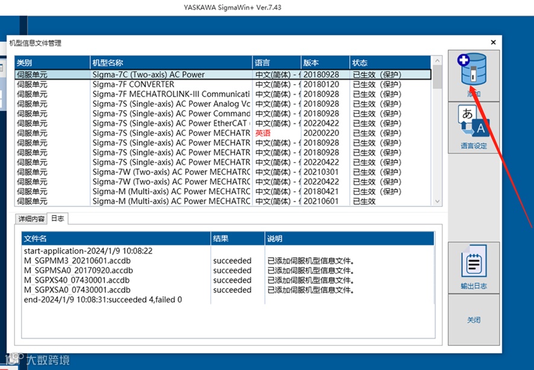This screenshot has width=534, height=370.
Task: Open the language setting (语言设定) icon
Action: coord(474,128)
